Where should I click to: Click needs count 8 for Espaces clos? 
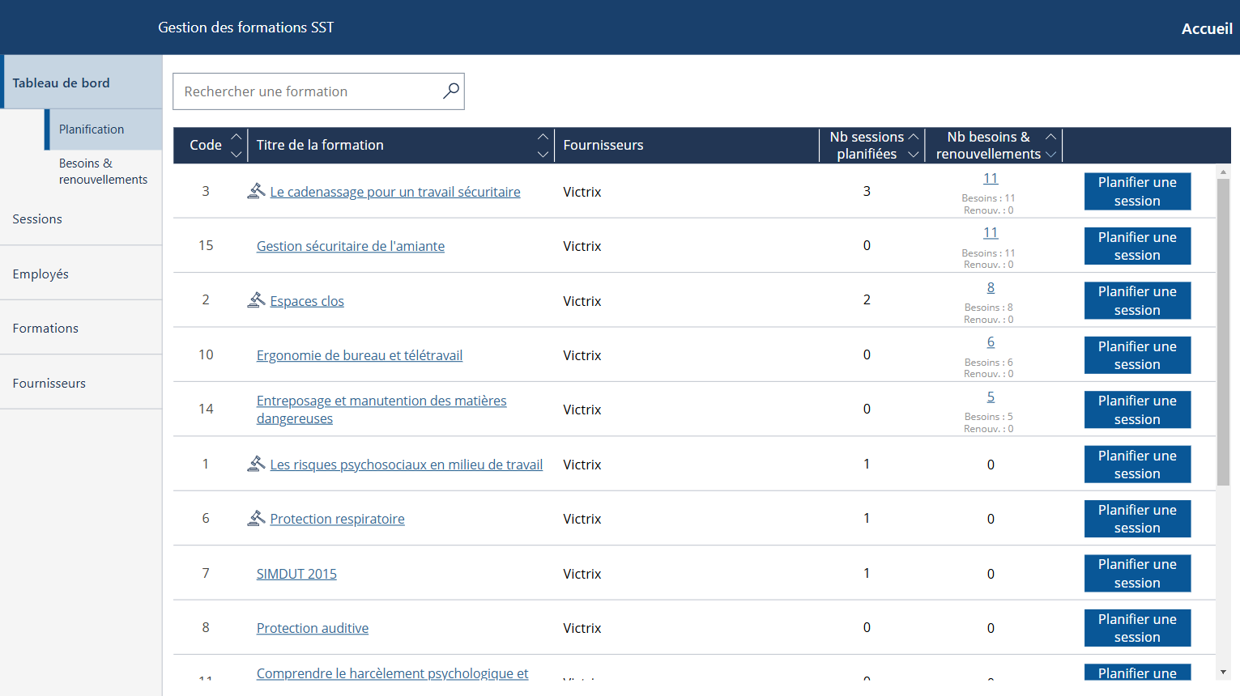[991, 287]
